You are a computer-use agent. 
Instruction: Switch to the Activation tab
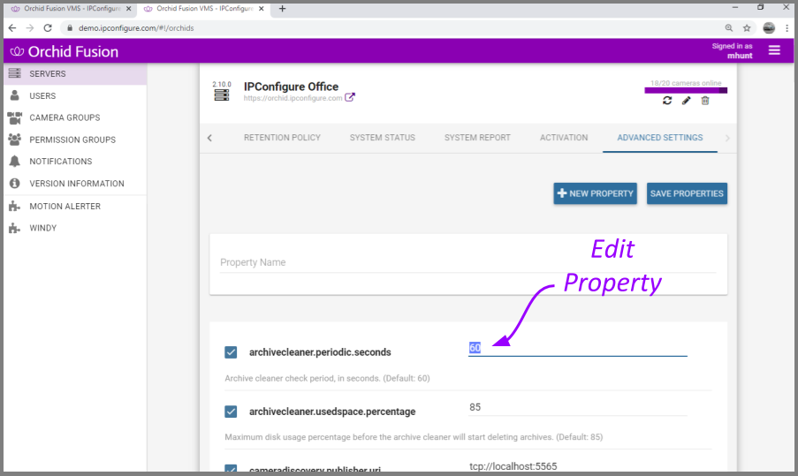(x=564, y=138)
